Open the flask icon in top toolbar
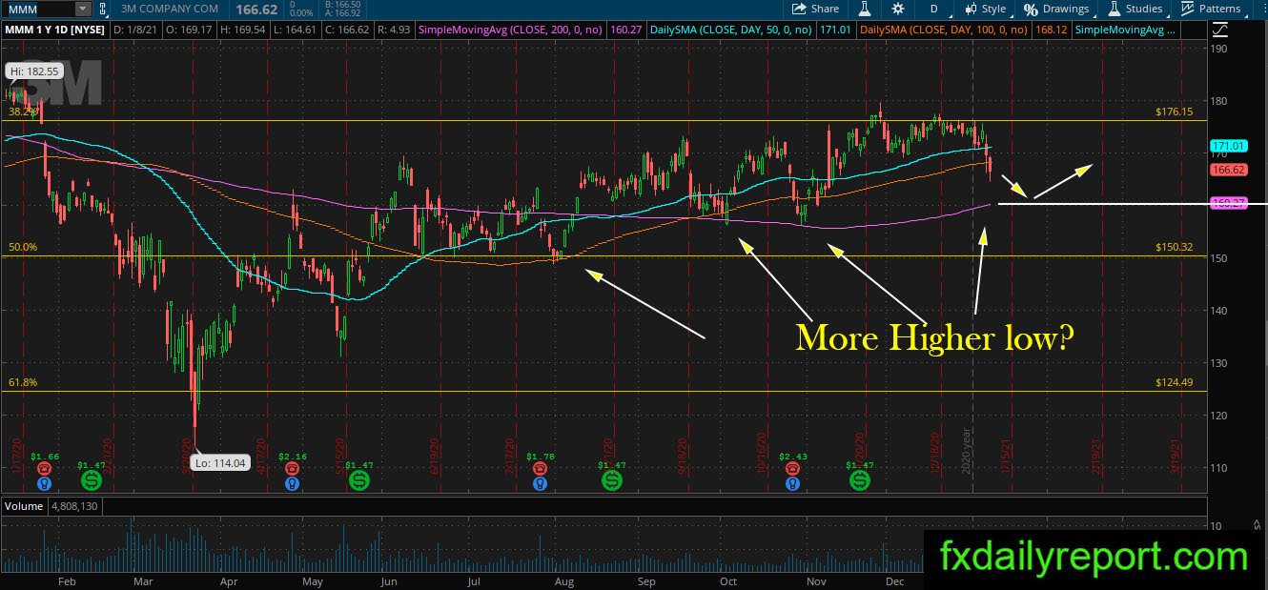Screen dimensions: 1268x590 pyautogui.click(x=866, y=9)
